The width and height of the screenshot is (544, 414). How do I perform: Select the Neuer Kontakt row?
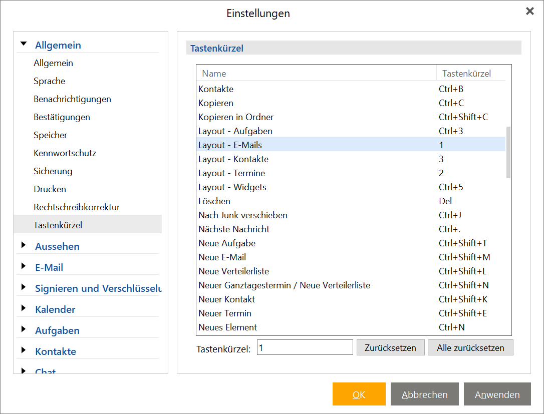pos(351,299)
